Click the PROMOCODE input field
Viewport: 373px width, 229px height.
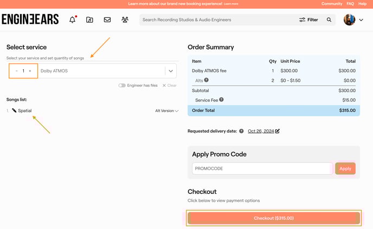pyautogui.click(x=262, y=168)
